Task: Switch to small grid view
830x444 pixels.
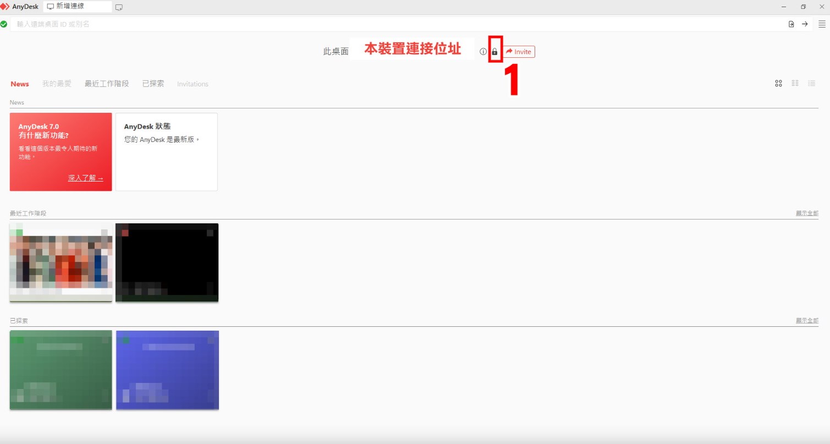Action: click(795, 84)
